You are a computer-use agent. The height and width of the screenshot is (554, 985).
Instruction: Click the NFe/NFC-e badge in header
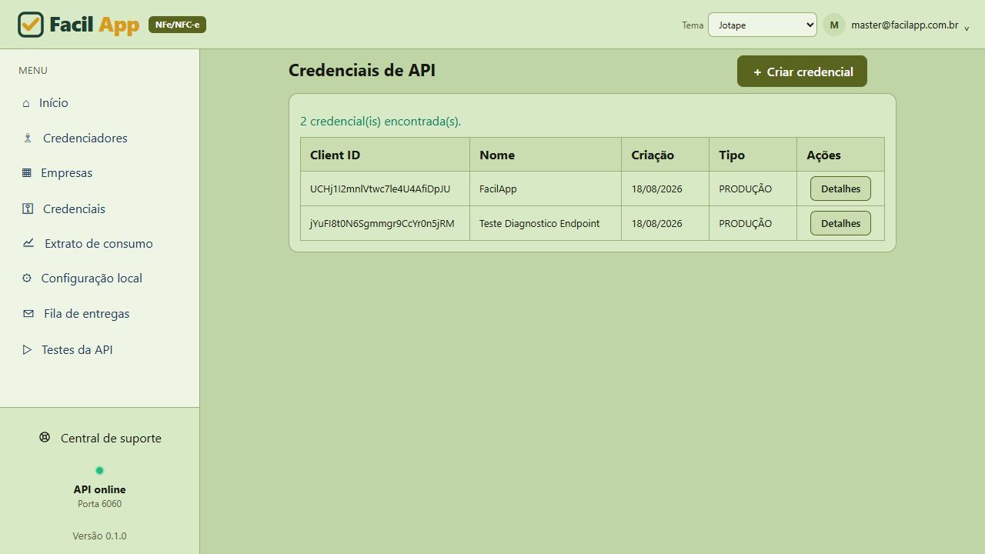click(177, 25)
